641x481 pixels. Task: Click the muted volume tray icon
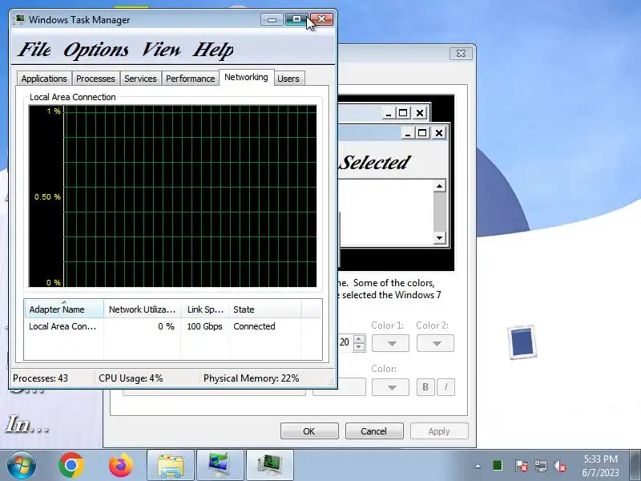[x=560, y=466]
